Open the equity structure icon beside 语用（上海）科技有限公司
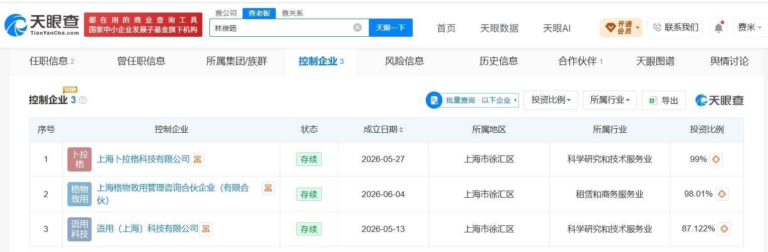768x252 pixels. (x=206, y=229)
